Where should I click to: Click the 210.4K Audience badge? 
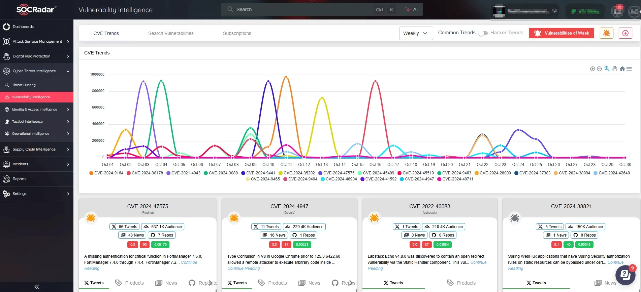click(x=443, y=227)
